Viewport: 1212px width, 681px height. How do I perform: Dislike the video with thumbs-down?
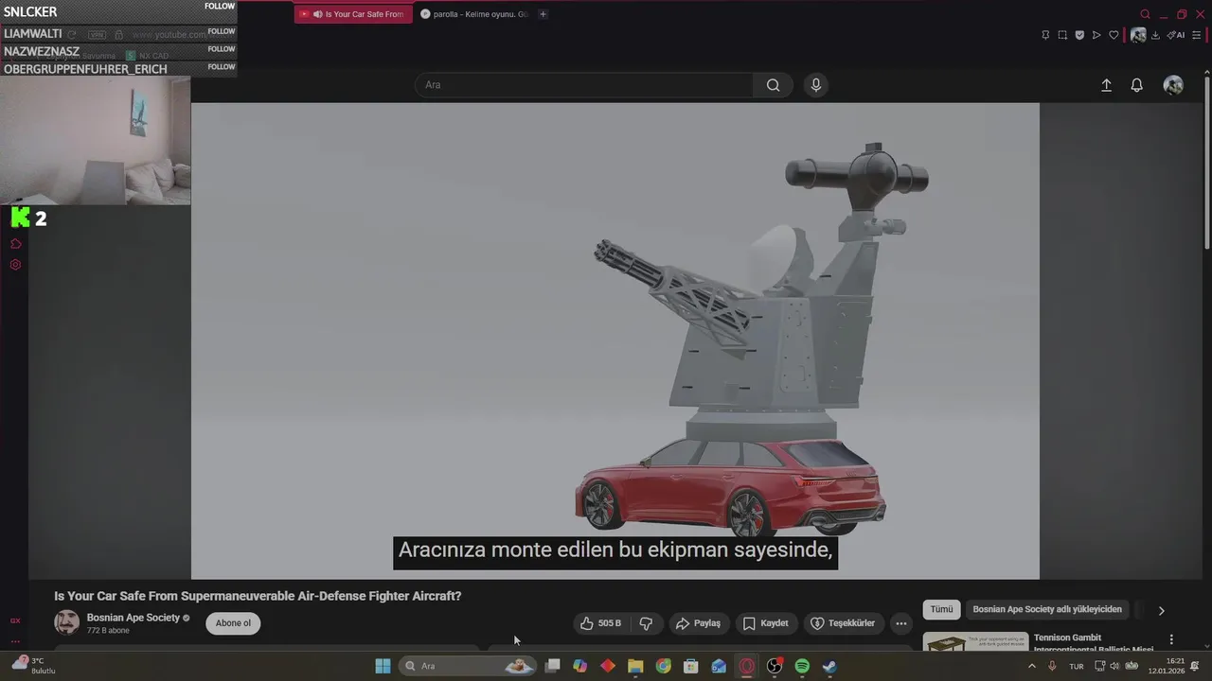point(646,623)
